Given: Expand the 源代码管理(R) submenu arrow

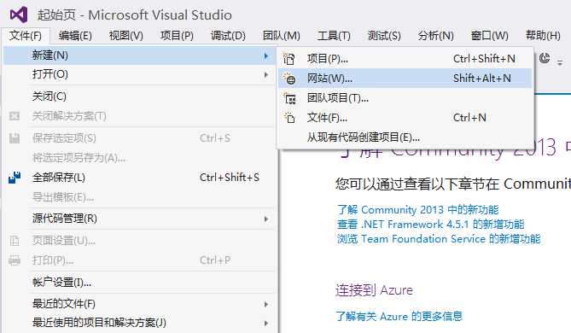Looking at the screenshot, I should [266, 219].
